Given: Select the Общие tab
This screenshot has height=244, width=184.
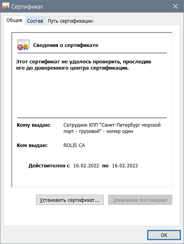Looking at the screenshot, I should tap(14, 20).
